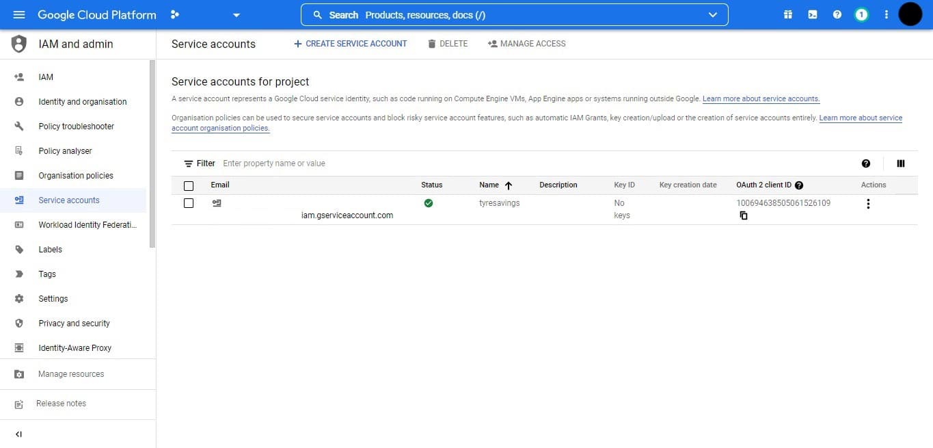This screenshot has width=933, height=448.
Task: Open column display options icon
Action: (901, 163)
